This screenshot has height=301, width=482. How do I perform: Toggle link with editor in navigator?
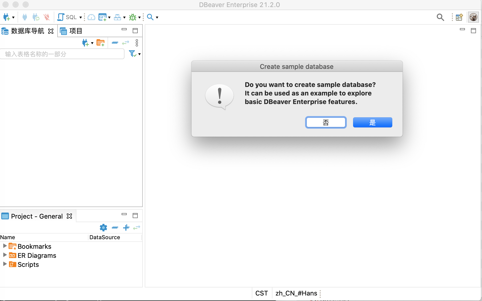126,43
